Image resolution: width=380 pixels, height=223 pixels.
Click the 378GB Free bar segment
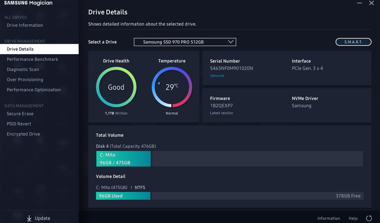pyautogui.click(x=258, y=196)
